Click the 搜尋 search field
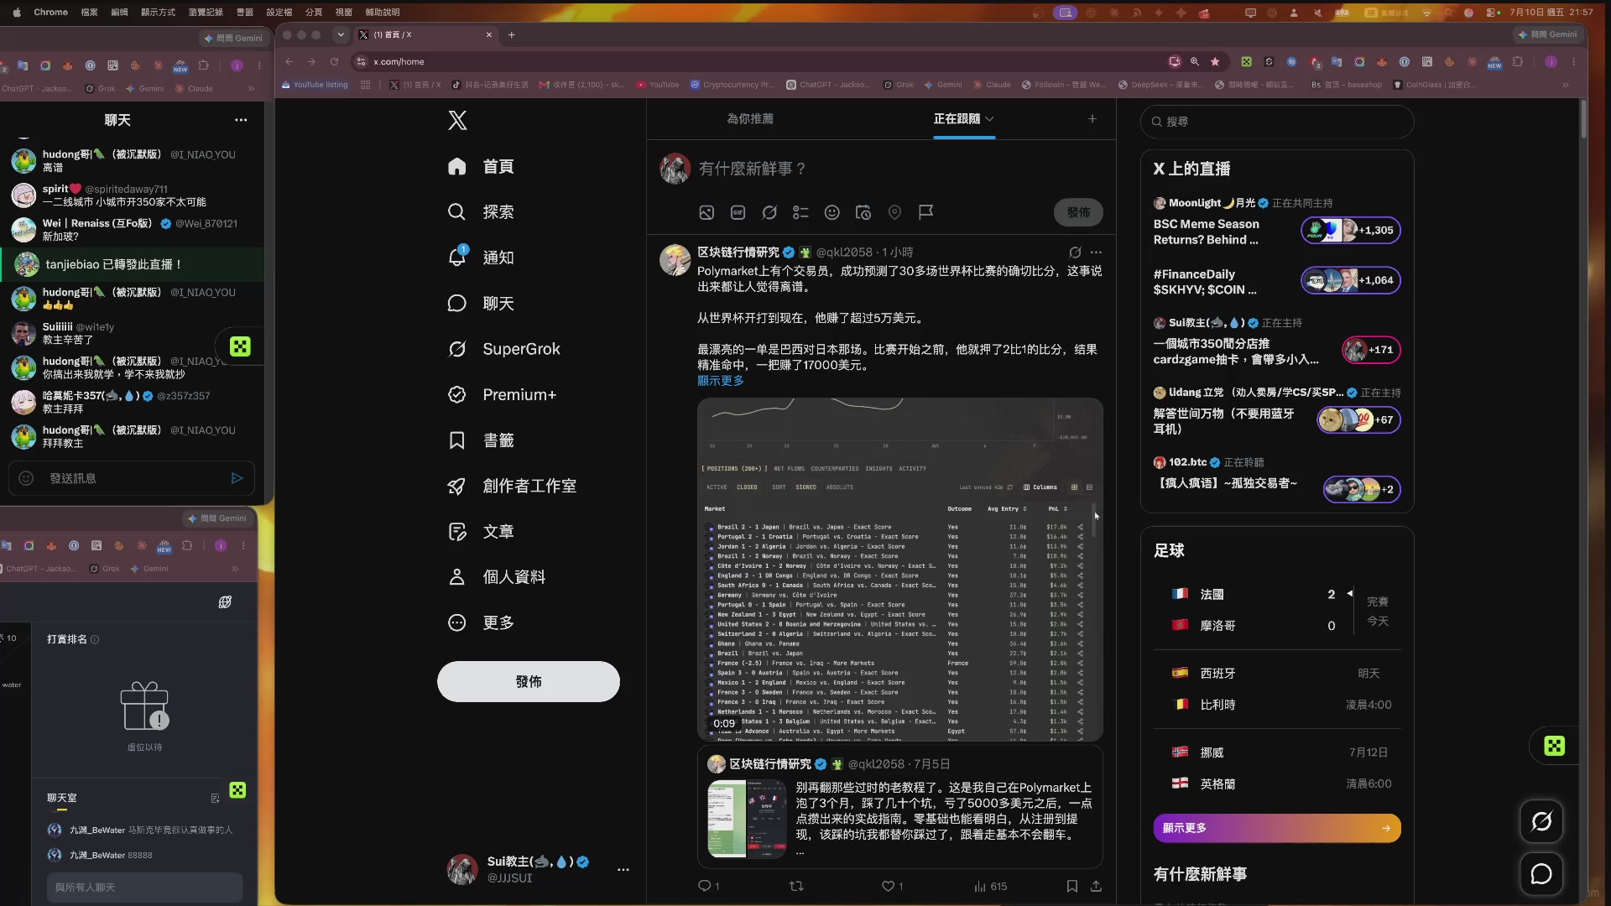Viewport: 1611px width, 906px height. [x=1277, y=122]
